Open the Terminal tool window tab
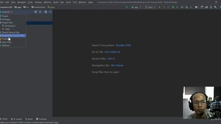 coord(41,119)
